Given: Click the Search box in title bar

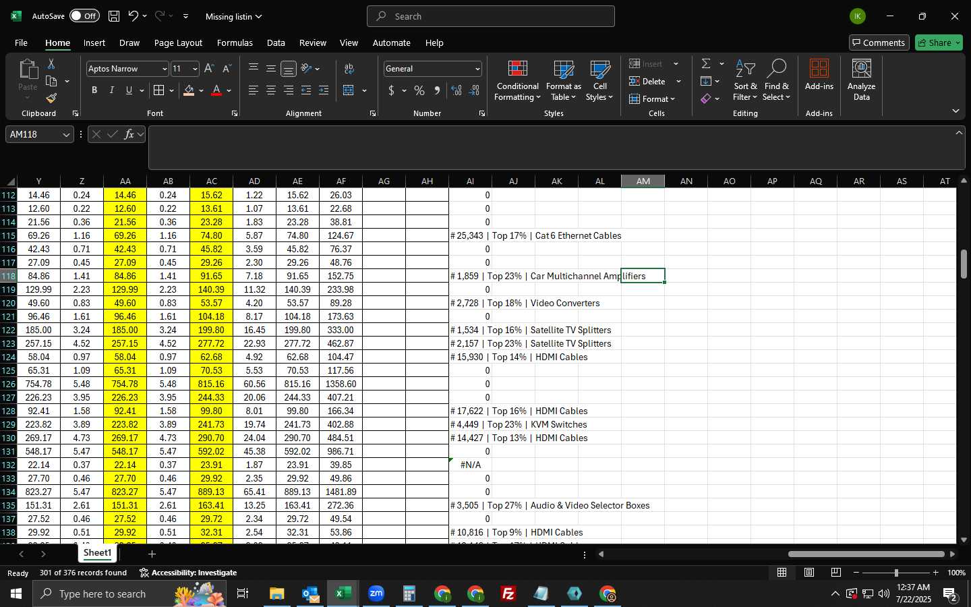Looking at the screenshot, I should click(491, 16).
